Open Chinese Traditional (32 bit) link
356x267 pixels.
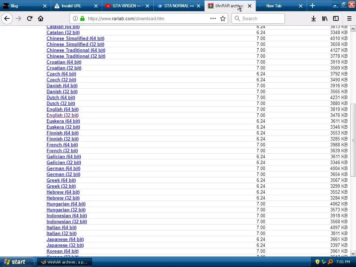76,56
